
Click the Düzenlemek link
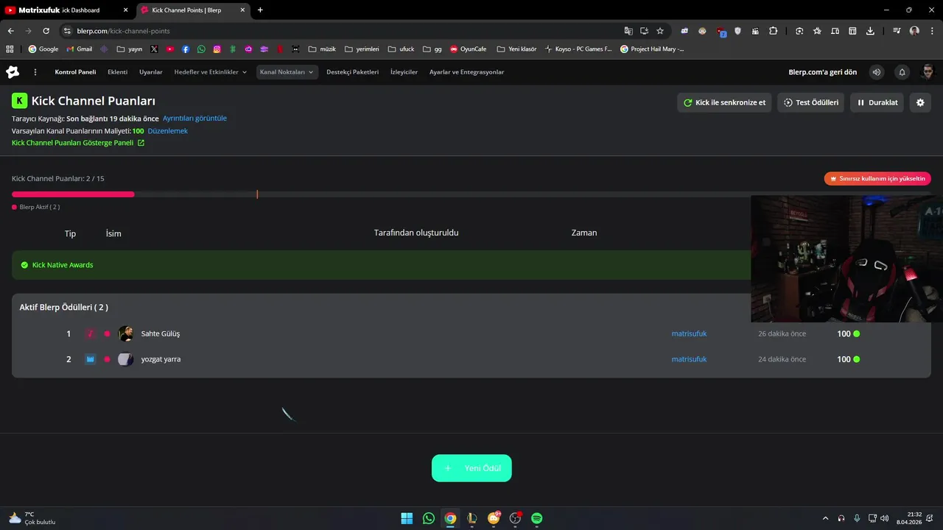click(168, 130)
